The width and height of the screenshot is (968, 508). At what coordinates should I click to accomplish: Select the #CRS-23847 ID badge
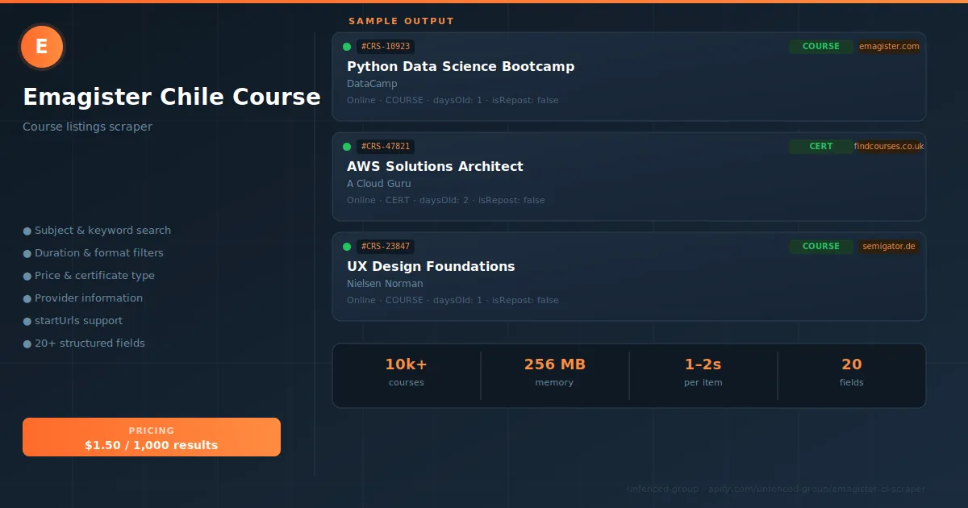pos(386,247)
